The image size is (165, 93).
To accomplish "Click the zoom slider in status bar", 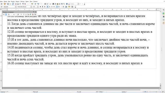I will point(155,92).
